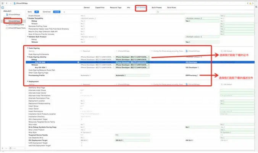Collapse the Validate Built Product setting

pos(27,37)
